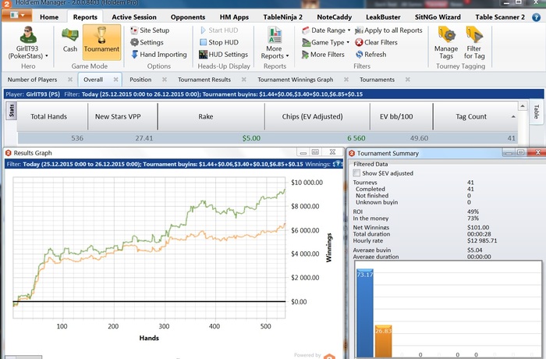Sort by Chips (EV Adjusted) column

(x=317, y=117)
